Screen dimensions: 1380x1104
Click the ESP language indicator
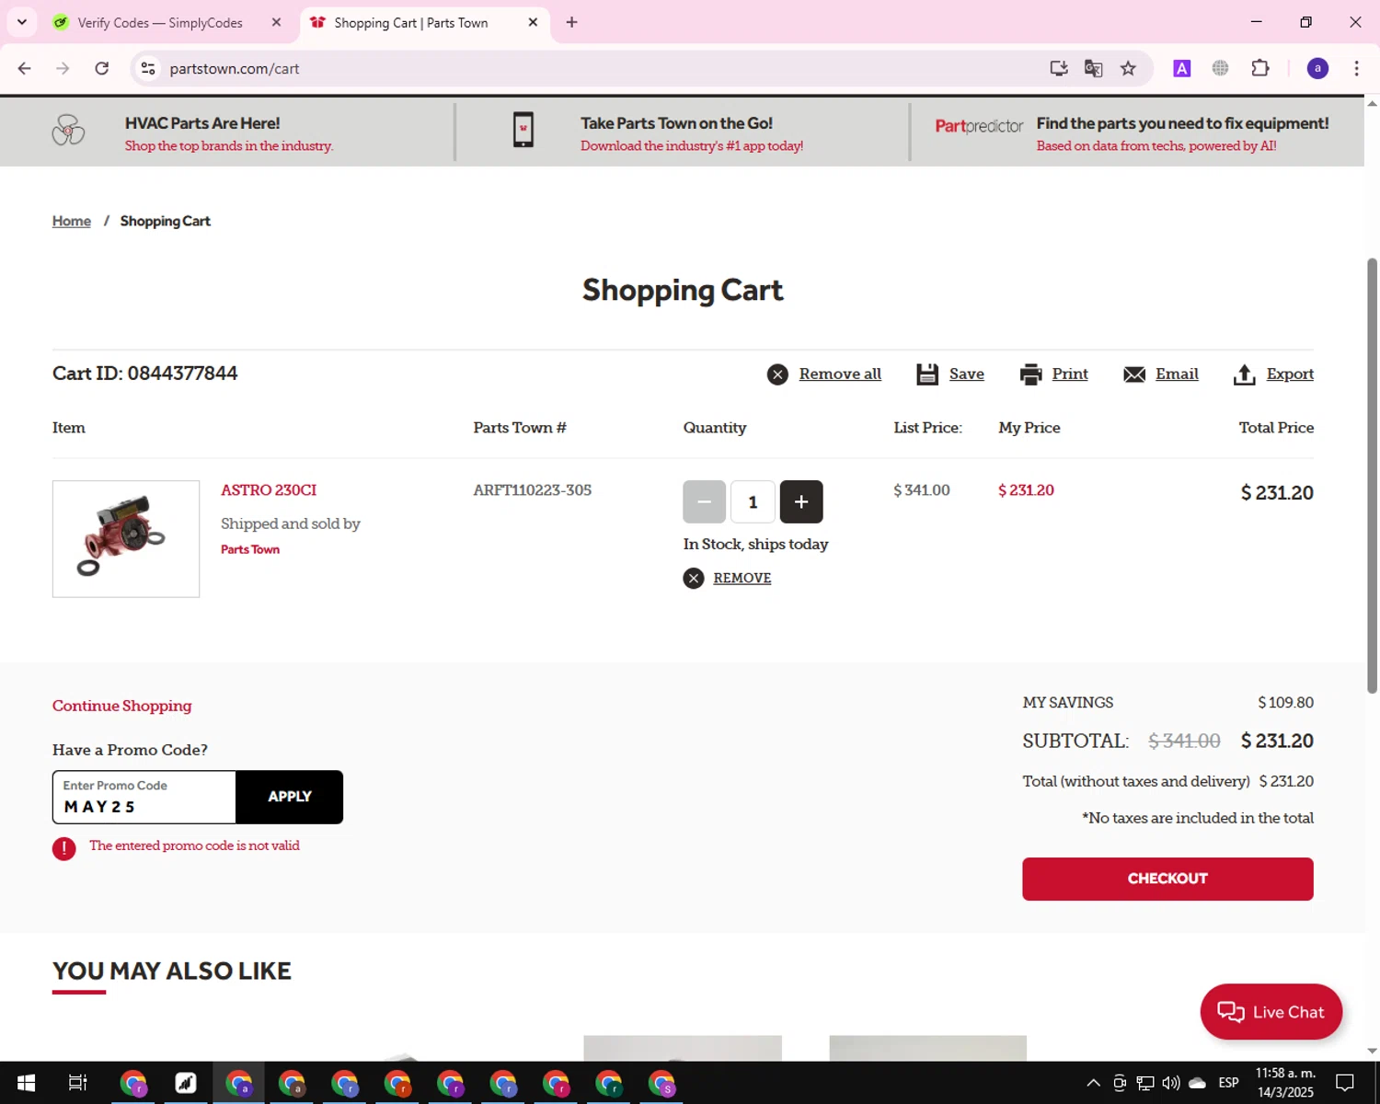[1228, 1083]
